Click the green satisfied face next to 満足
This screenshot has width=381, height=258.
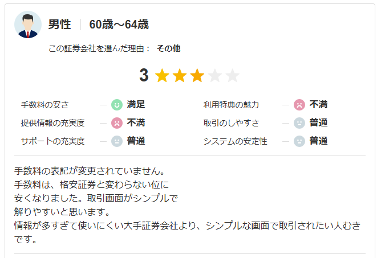click(116, 105)
